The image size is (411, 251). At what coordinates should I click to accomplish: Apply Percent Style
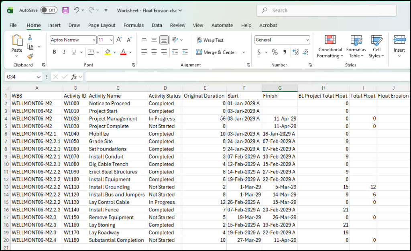[x=275, y=52]
